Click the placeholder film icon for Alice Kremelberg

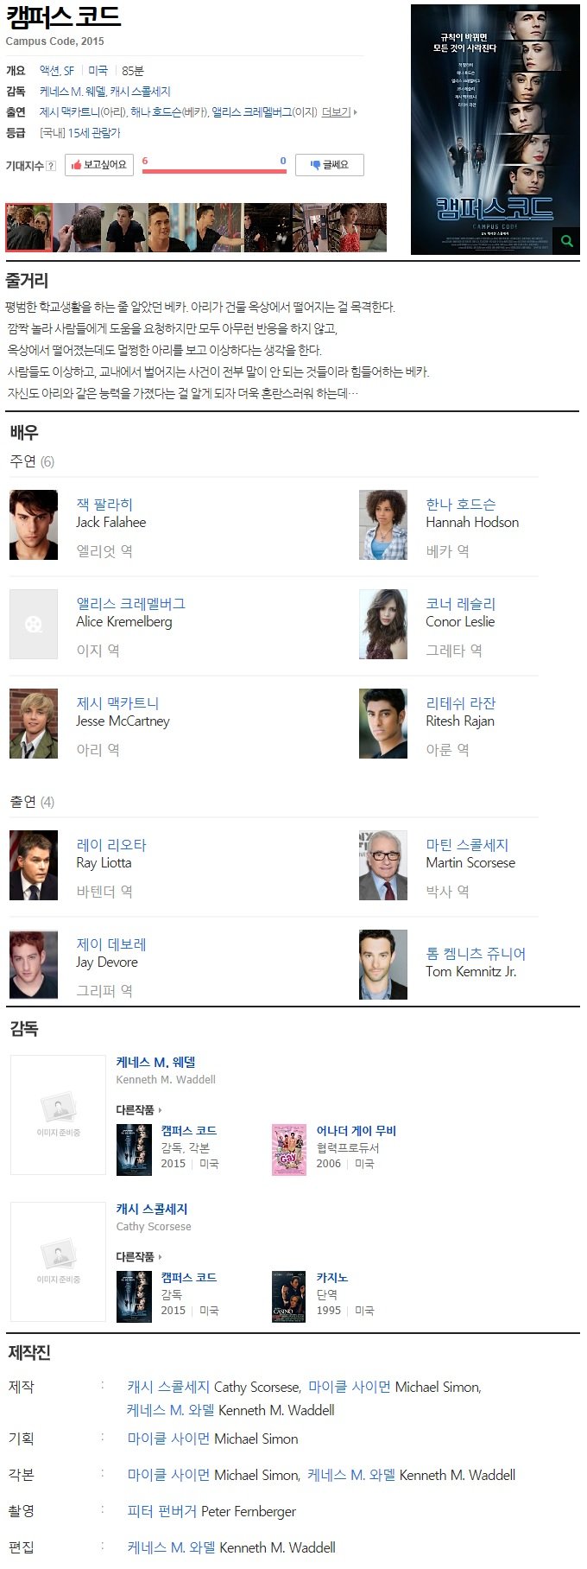tap(34, 624)
